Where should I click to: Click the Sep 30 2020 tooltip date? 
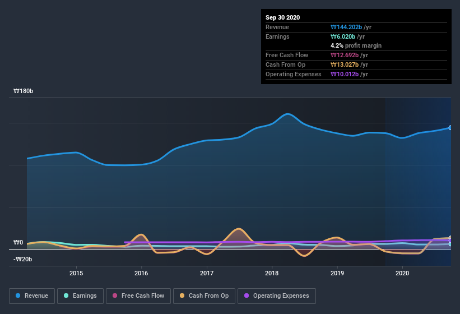click(283, 17)
